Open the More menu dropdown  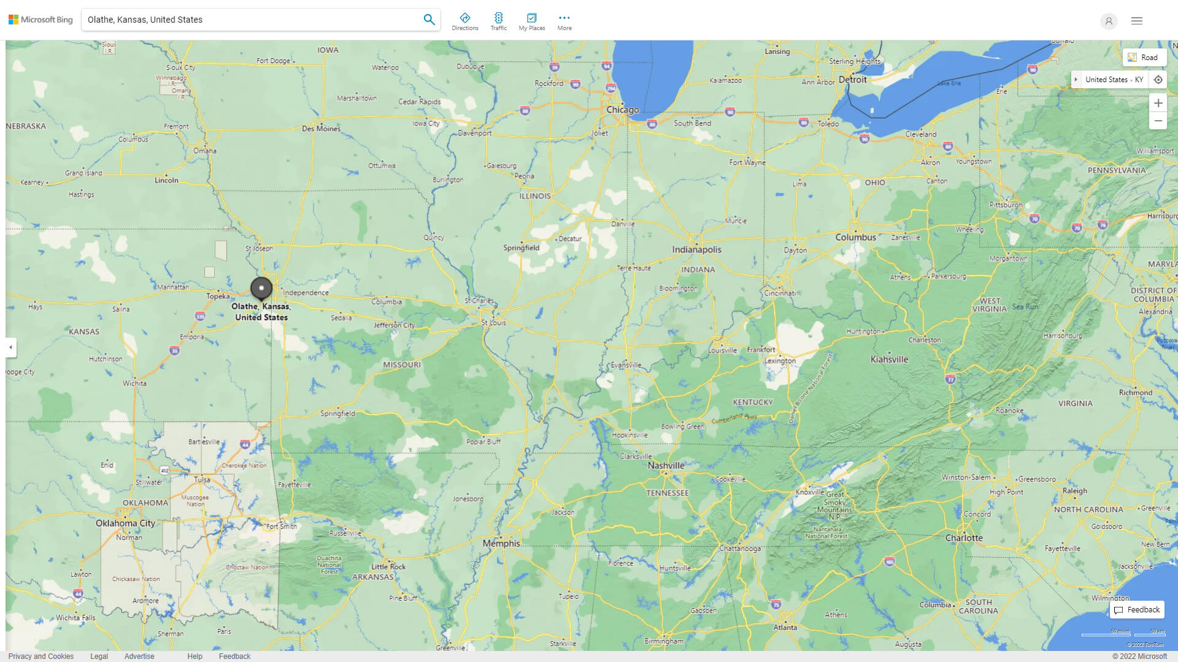(x=564, y=21)
